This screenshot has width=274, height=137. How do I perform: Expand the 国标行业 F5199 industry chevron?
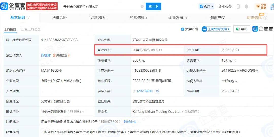83,112
